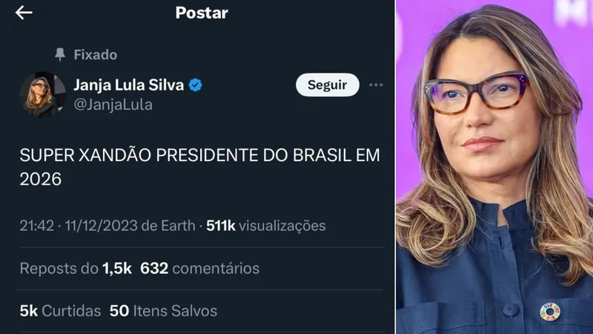Open the 50 Itens Salvos count
Viewport: 593px width, 334px height.
(163, 311)
